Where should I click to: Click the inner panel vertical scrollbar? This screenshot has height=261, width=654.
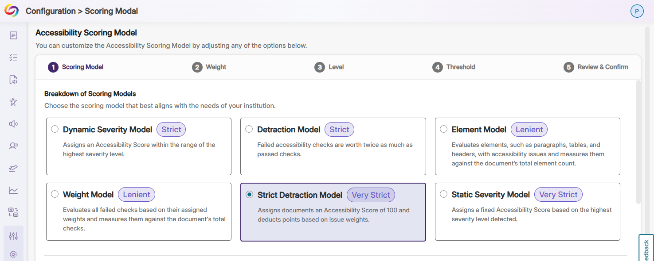(x=638, y=142)
